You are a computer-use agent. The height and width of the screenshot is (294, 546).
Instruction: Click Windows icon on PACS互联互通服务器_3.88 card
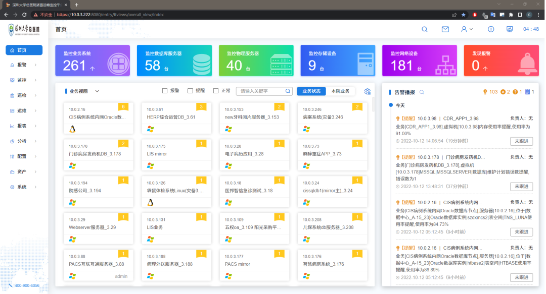pyautogui.click(x=72, y=276)
